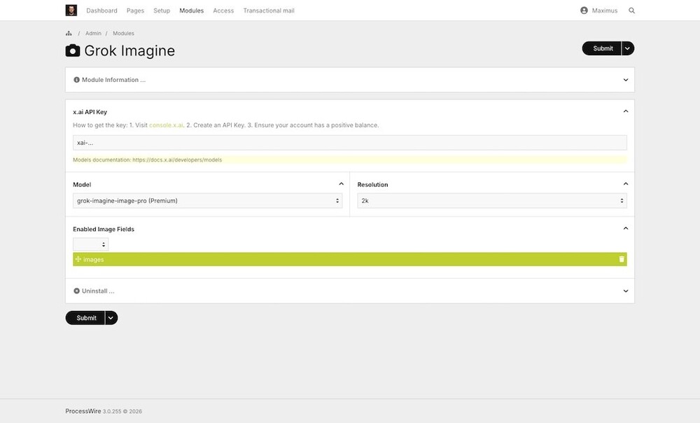Image resolution: width=700 pixels, height=423 pixels.
Task: Expand the Module Information section chevron
Action: 626,80
